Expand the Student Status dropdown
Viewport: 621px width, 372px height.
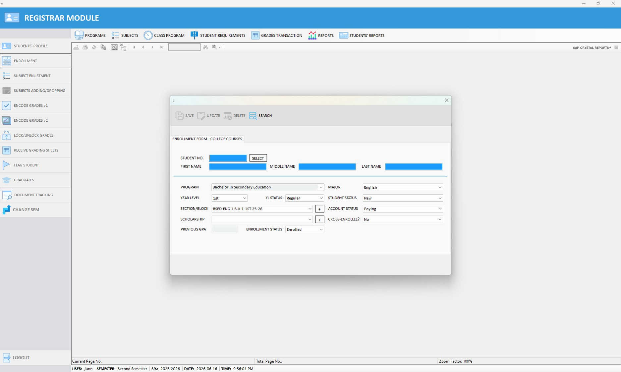coord(440,198)
